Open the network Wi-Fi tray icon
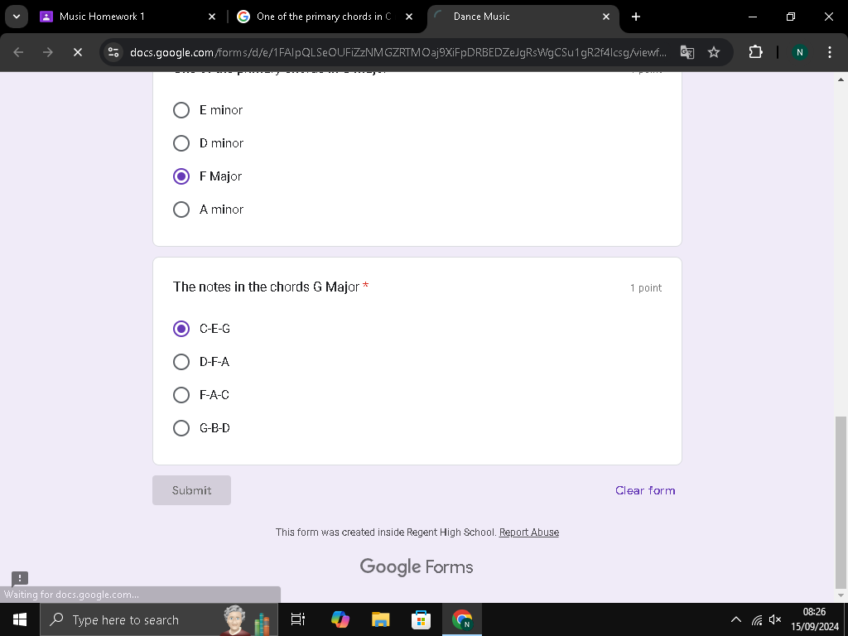The height and width of the screenshot is (636, 848). pyautogui.click(x=757, y=619)
